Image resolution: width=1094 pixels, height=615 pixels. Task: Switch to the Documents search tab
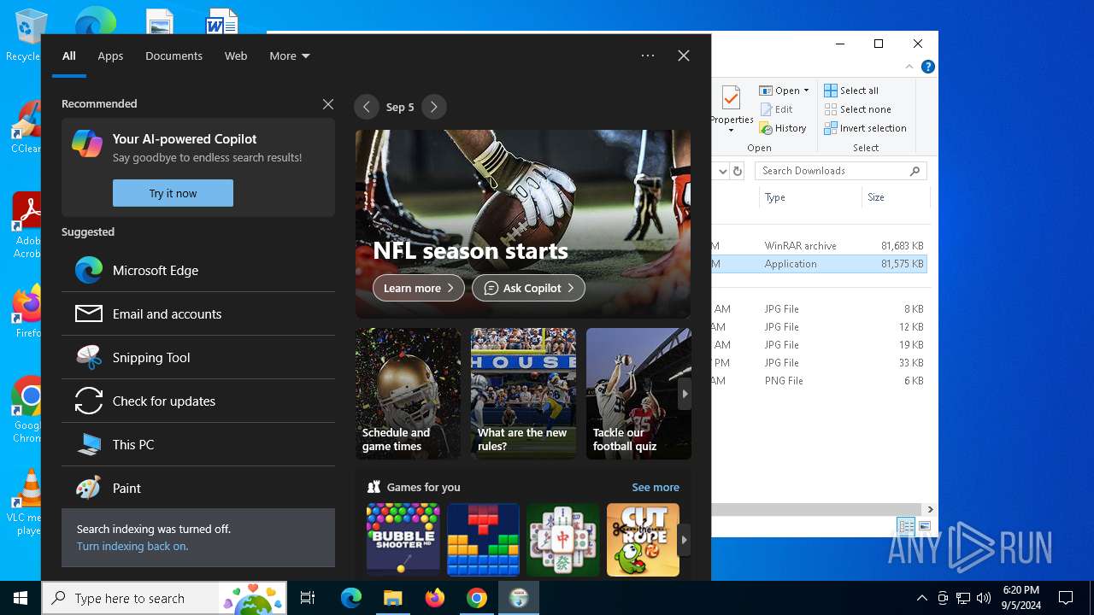174,56
